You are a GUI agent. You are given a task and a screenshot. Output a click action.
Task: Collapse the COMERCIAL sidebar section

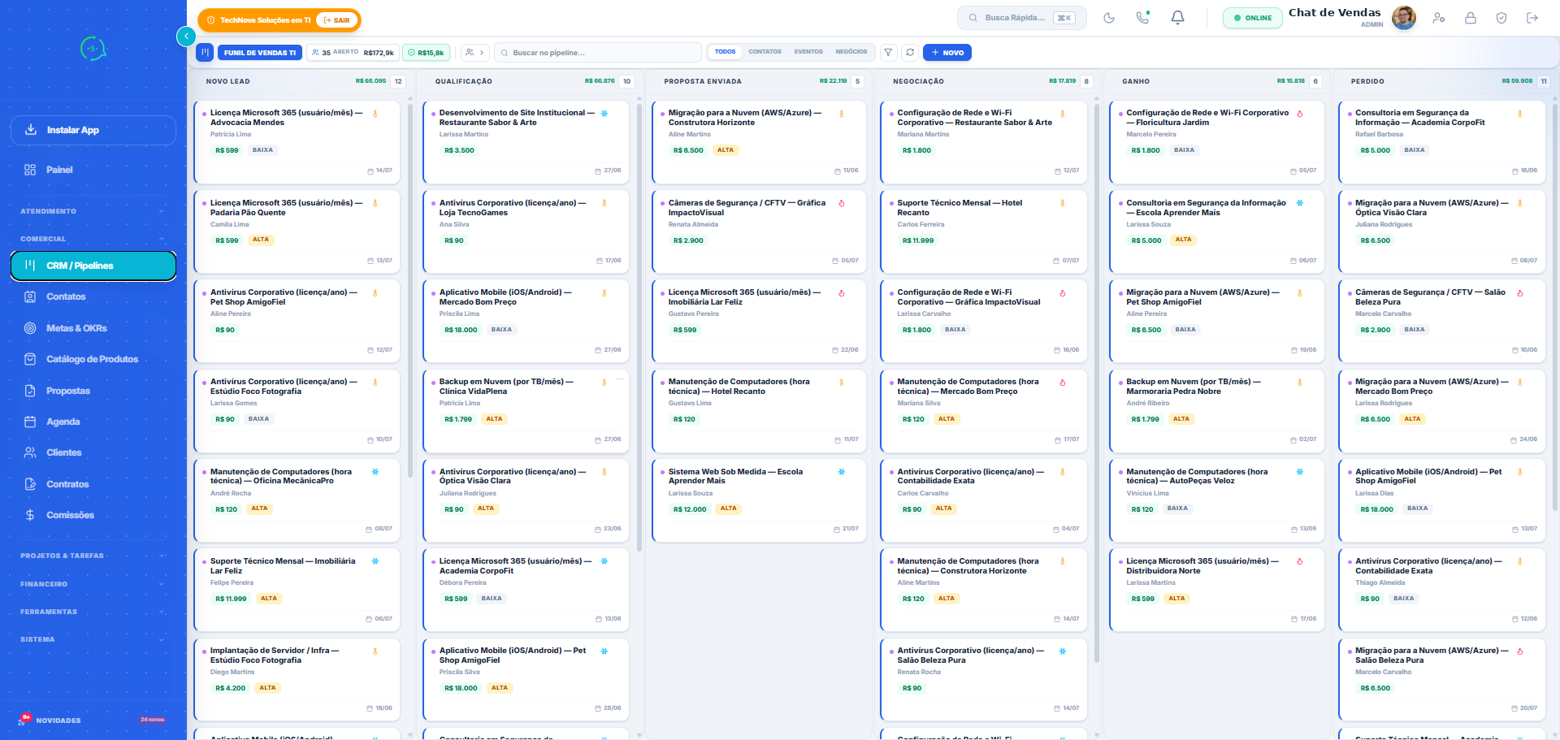[x=93, y=239]
